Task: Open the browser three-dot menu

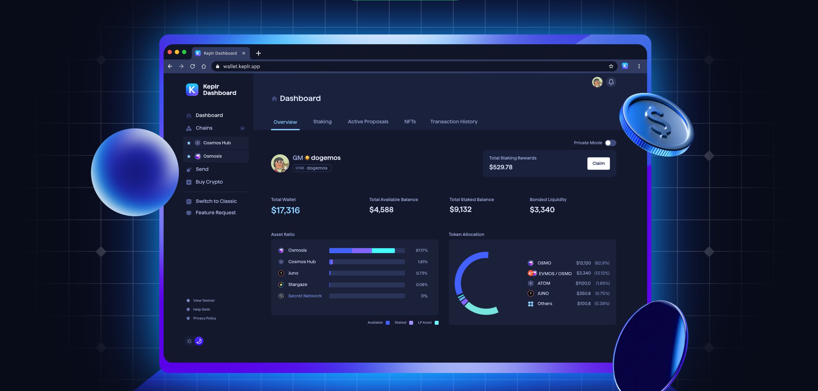Action: [639, 66]
